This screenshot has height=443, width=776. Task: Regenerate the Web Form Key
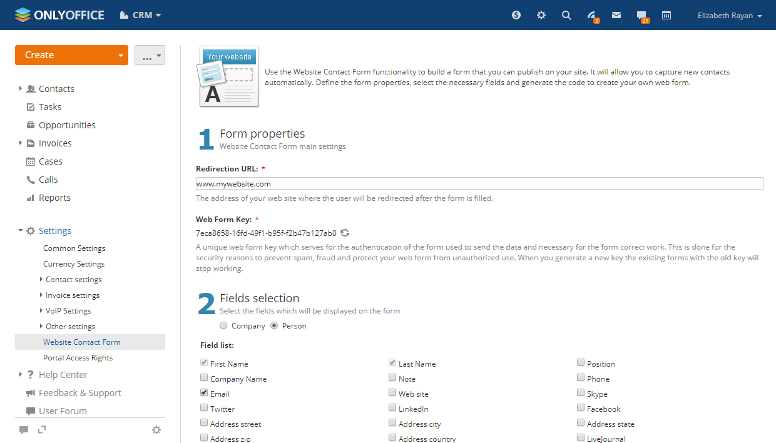[345, 233]
